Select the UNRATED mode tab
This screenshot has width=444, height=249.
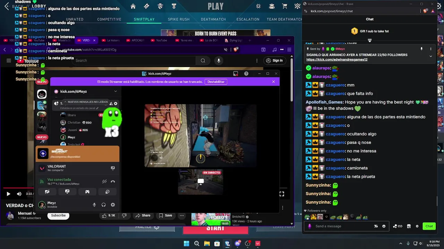pyautogui.click(x=75, y=19)
